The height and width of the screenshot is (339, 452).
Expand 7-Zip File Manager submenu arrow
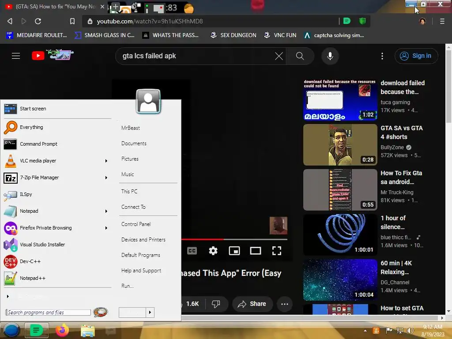[x=106, y=177]
